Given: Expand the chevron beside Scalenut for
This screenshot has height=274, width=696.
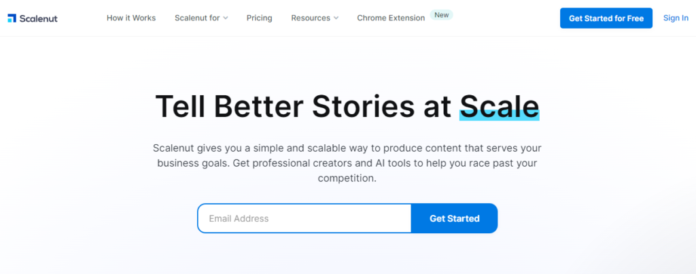Looking at the screenshot, I should [226, 18].
